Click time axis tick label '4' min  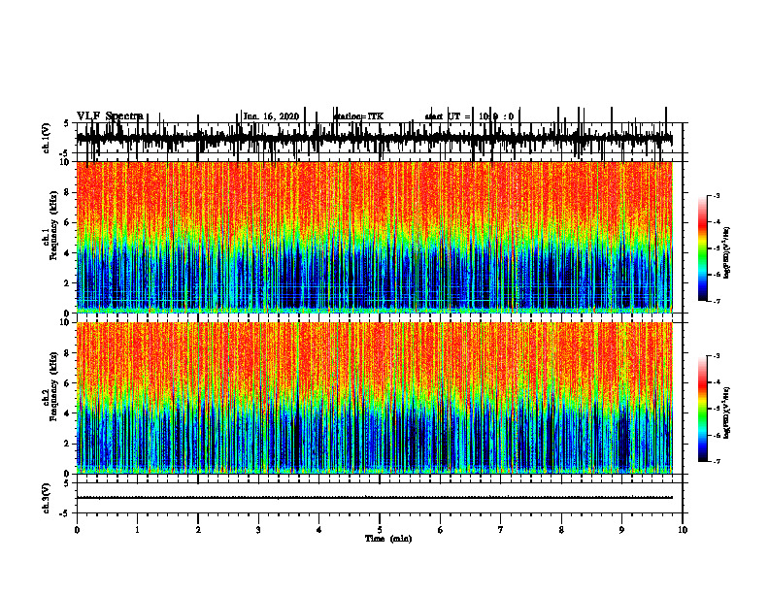coord(319,530)
